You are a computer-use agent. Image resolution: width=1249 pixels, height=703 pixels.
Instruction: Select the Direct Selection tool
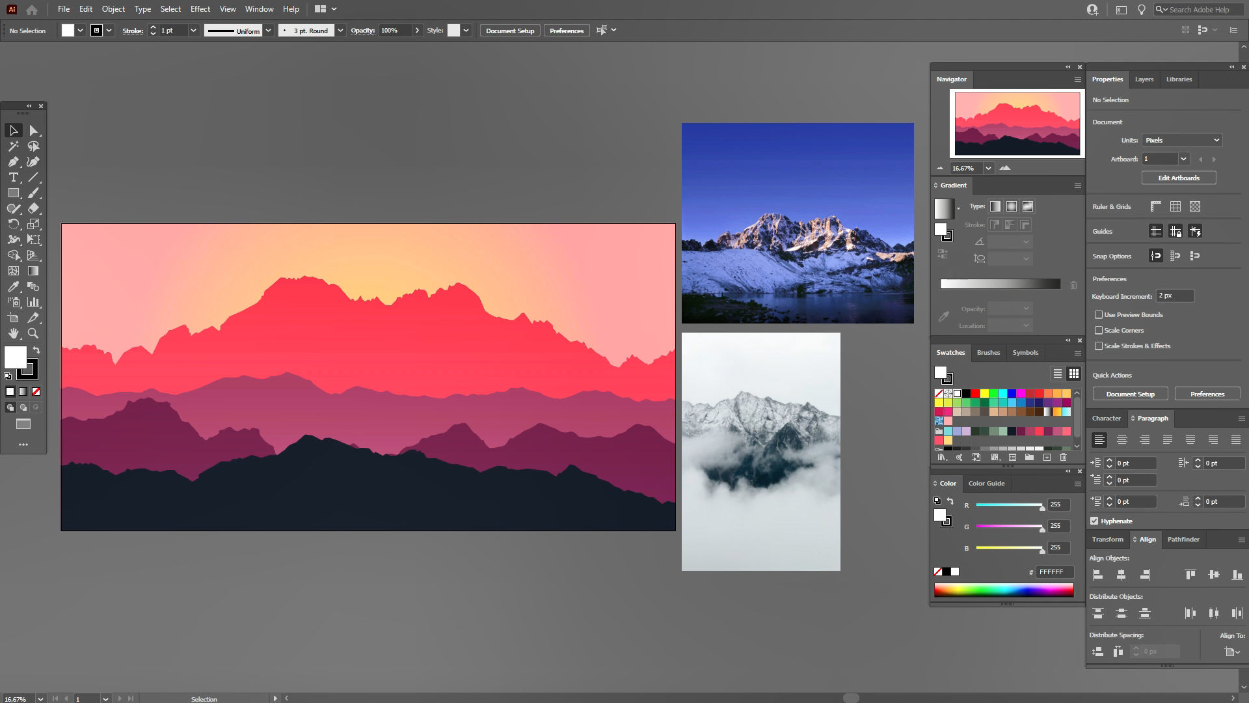tap(33, 131)
